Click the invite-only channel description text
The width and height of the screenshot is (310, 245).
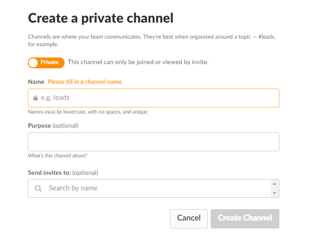[x=138, y=62]
